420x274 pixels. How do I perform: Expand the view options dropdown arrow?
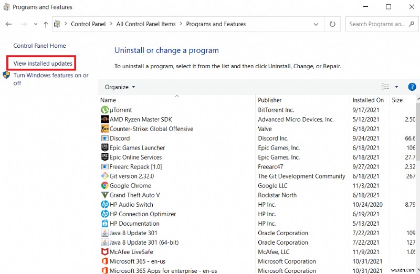[396, 87]
